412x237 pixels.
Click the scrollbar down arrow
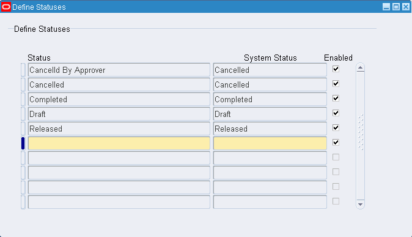pos(360,204)
